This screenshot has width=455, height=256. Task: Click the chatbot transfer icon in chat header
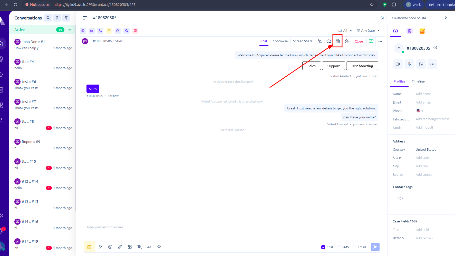(329, 41)
